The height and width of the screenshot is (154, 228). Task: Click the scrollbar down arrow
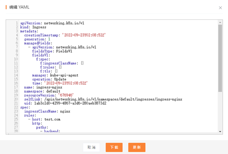tap(220, 131)
